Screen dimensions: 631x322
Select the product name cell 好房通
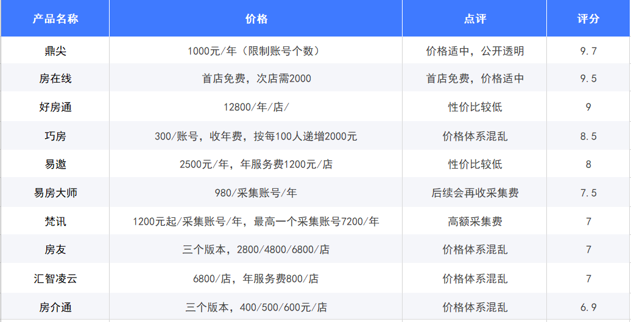(55, 107)
